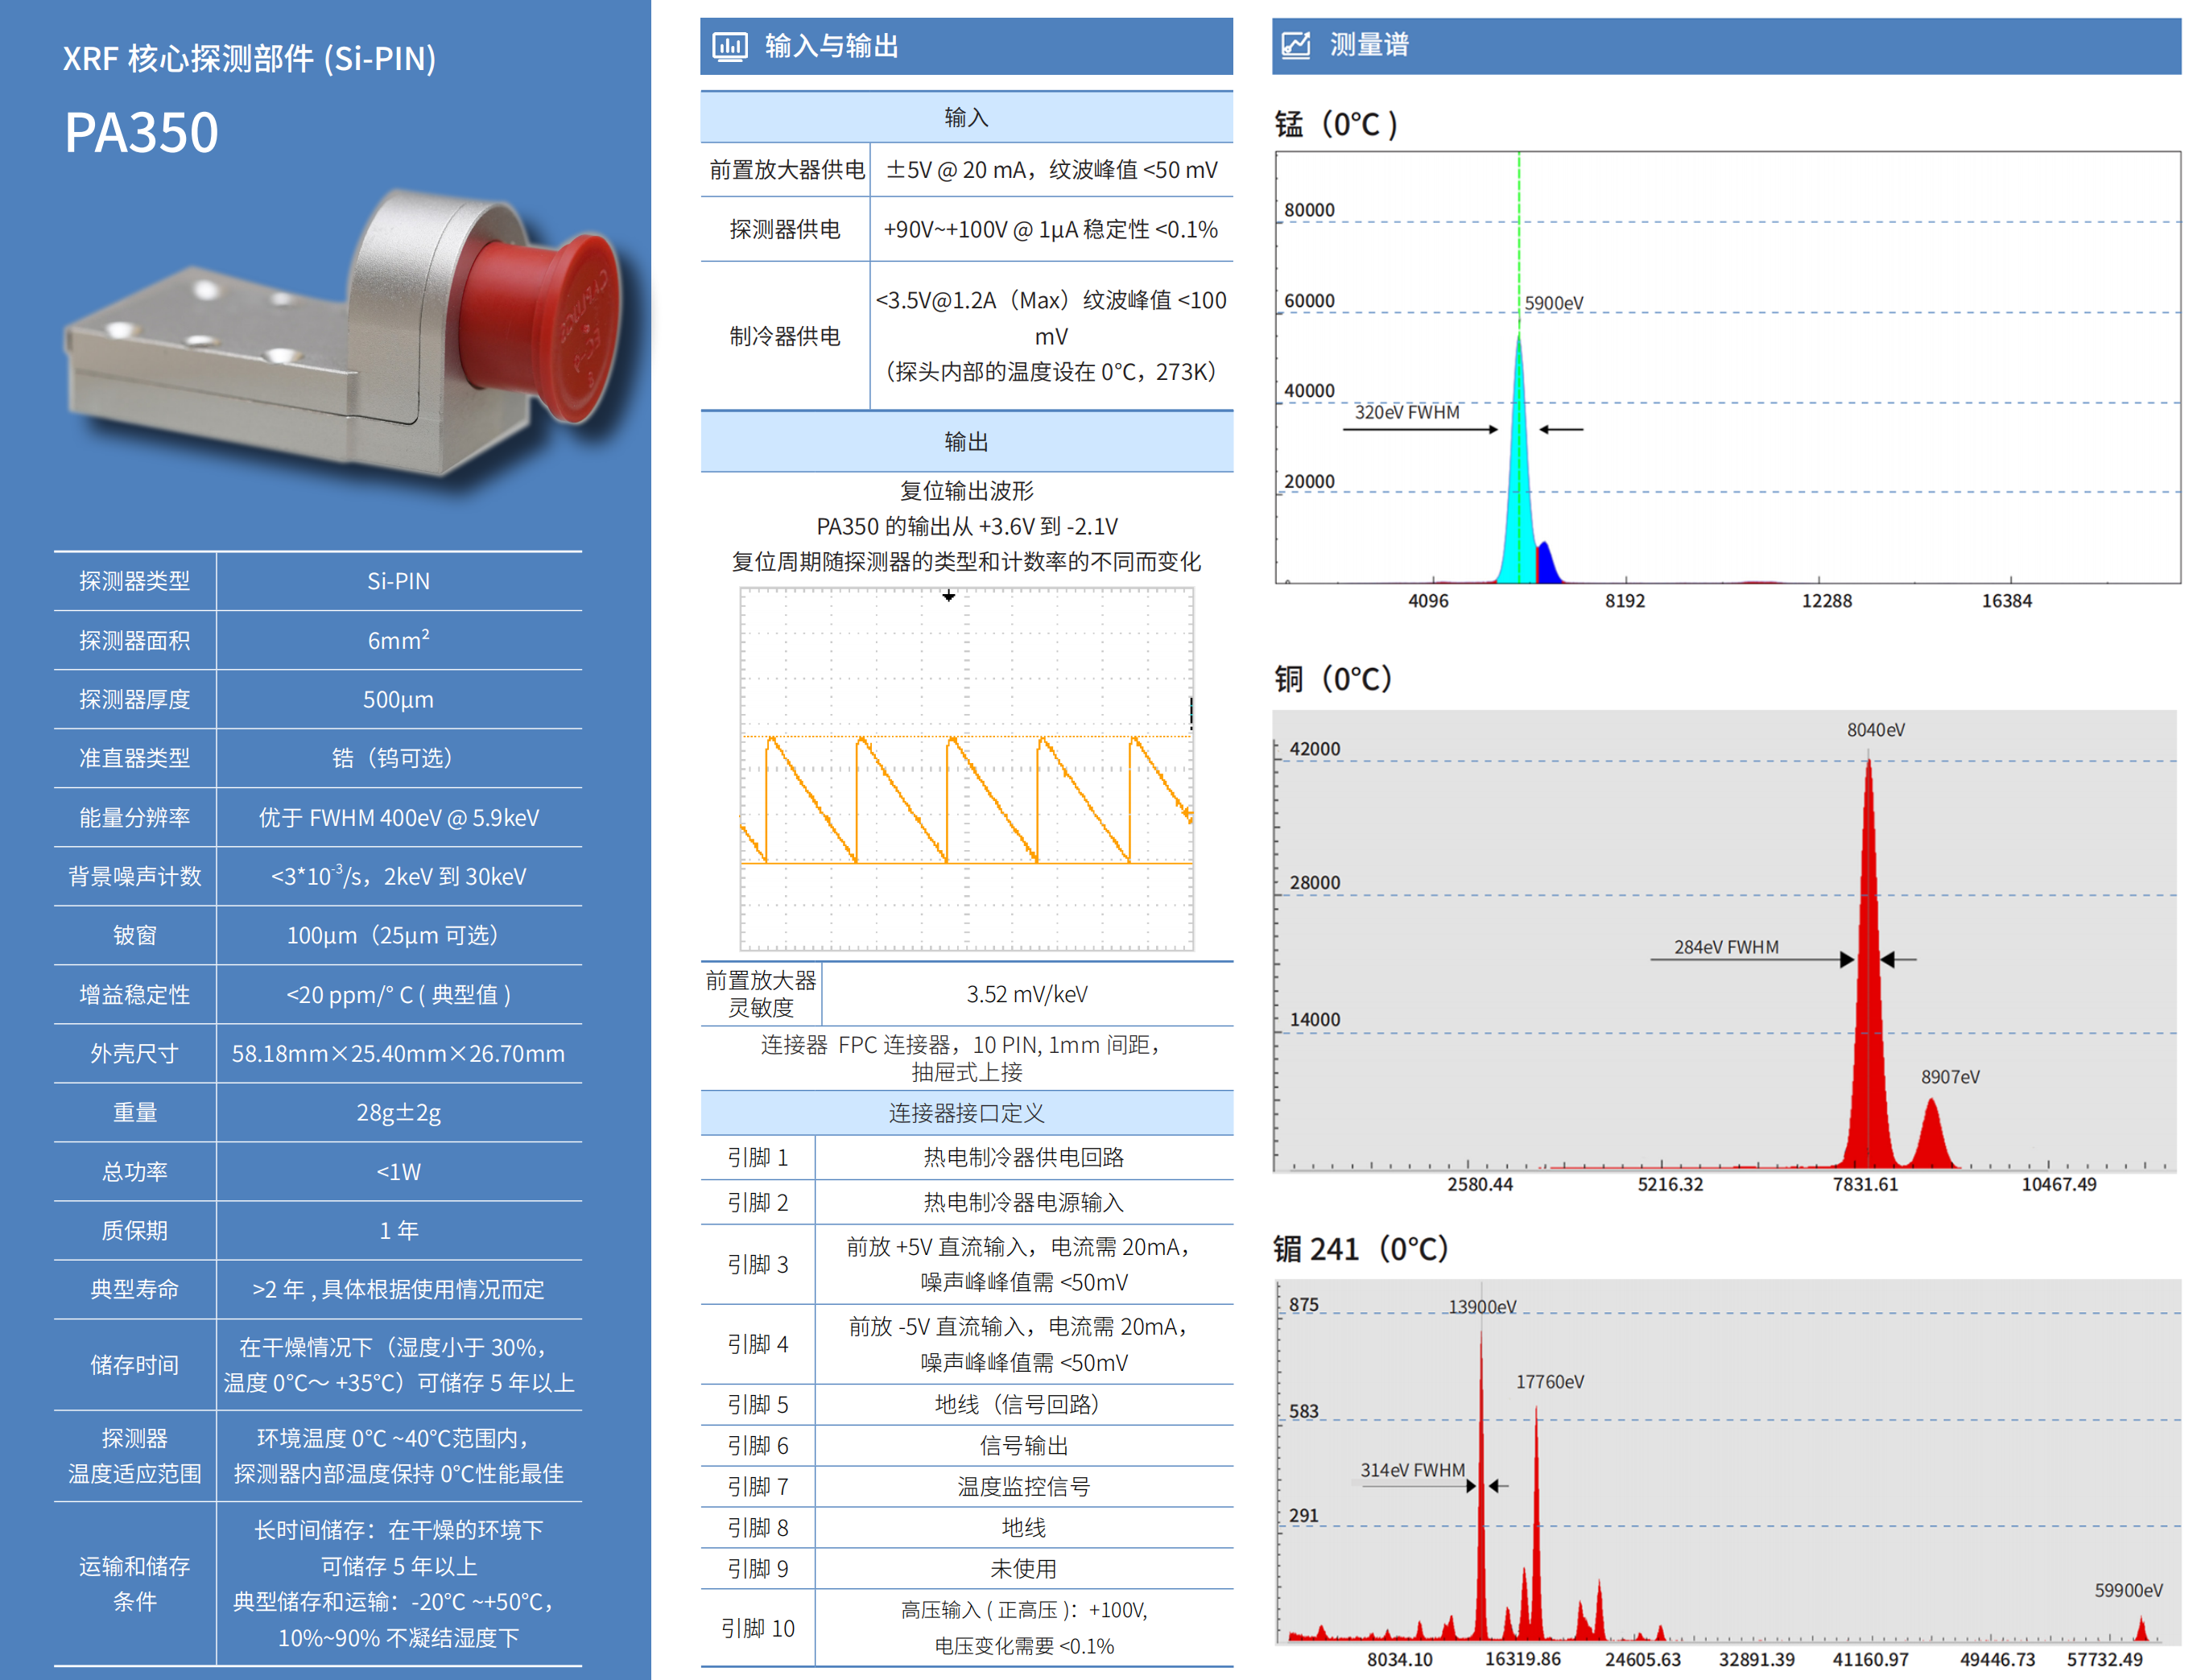Click the 500µm detector thickness value
The image size is (2201, 1680).
tap(398, 699)
